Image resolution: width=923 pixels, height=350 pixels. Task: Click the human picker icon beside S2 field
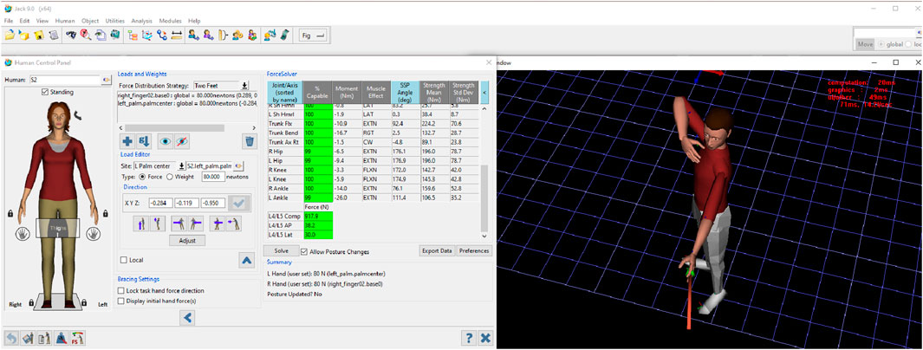tap(107, 80)
